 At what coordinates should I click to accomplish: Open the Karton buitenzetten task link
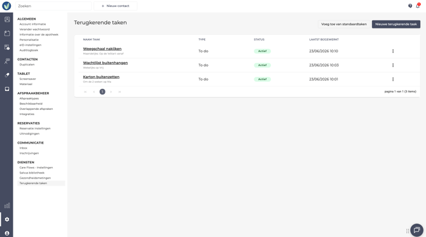pos(101,77)
